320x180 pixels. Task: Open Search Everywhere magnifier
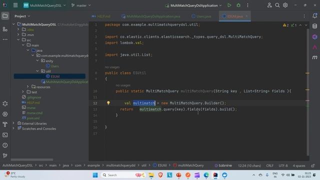coord(277,5)
